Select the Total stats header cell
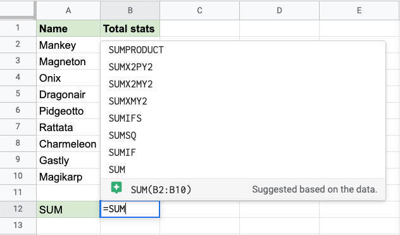Screen dimensions: 400x235 (x=130, y=29)
